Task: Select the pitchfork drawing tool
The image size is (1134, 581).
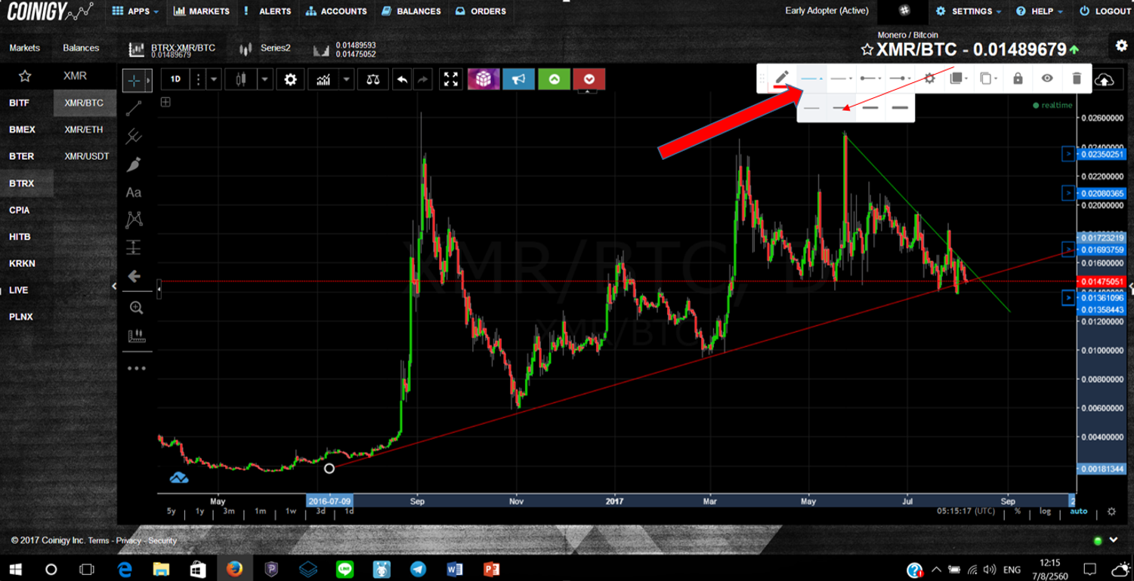Action: (x=134, y=137)
